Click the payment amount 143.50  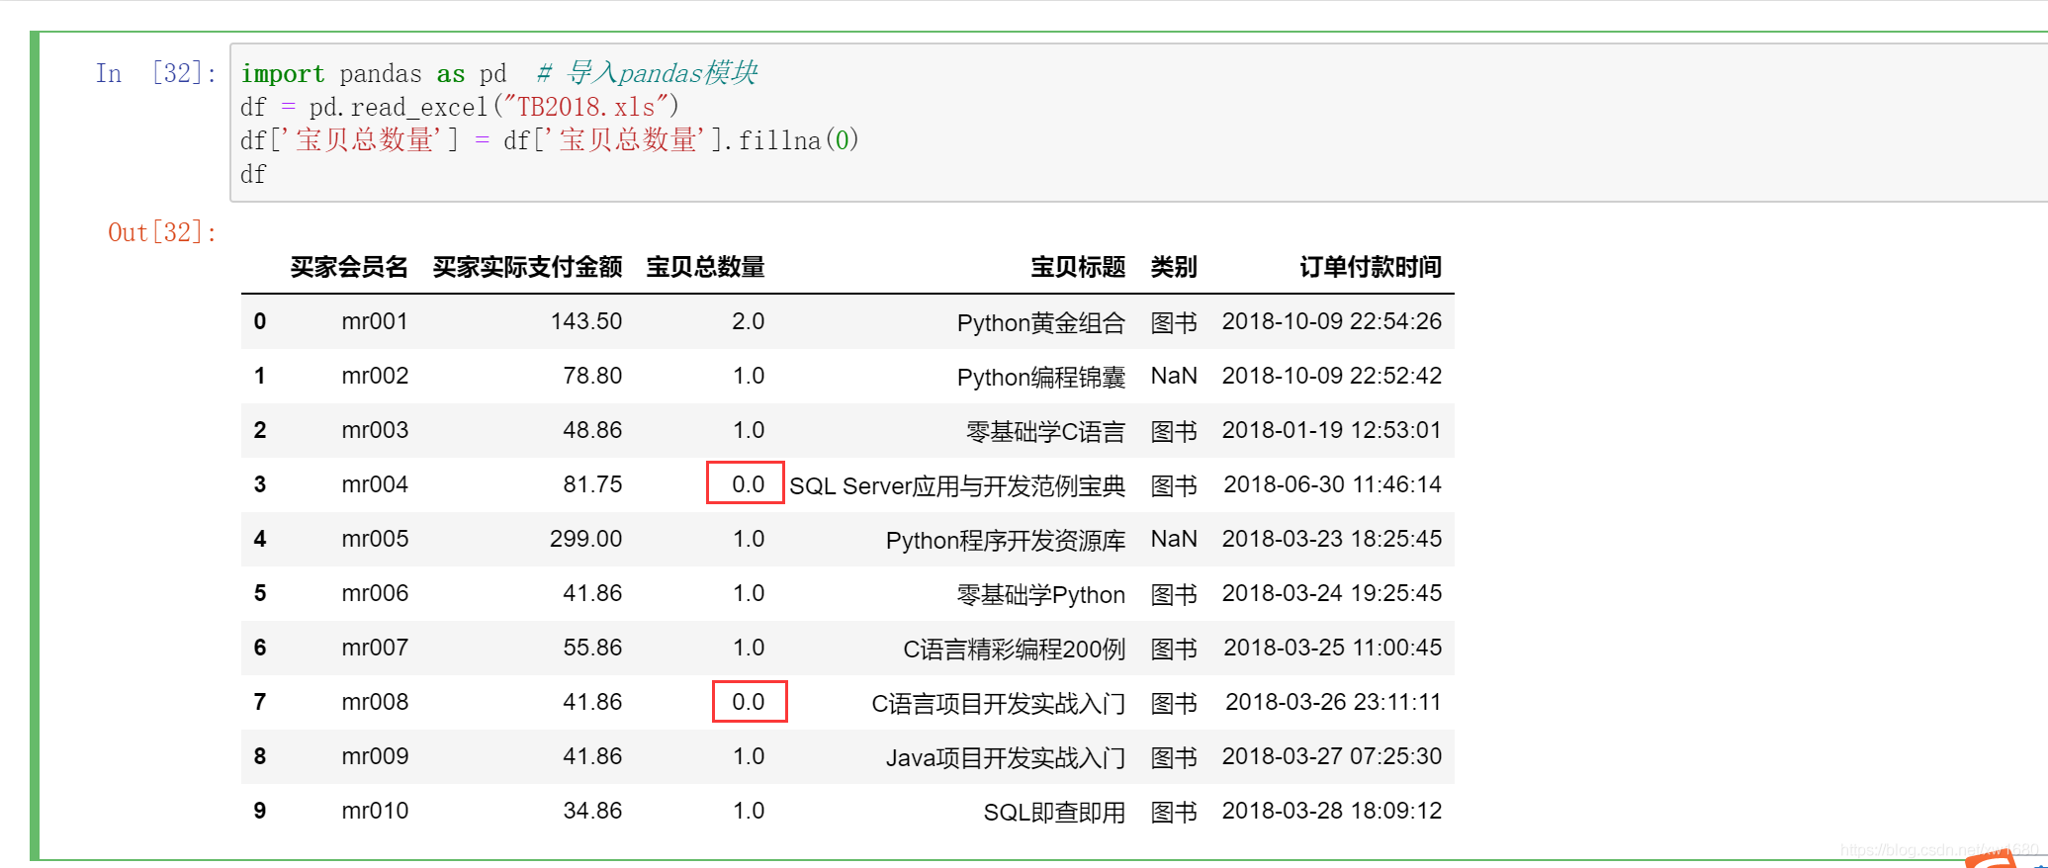point(586,321)
